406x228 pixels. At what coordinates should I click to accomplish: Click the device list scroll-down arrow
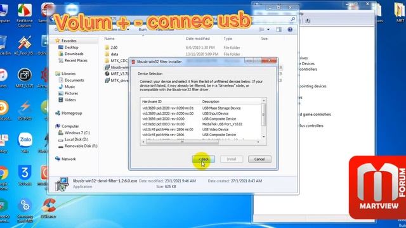click(x=264, y=137)
